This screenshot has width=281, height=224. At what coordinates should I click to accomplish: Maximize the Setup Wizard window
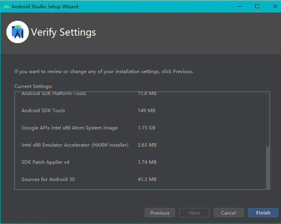coord(257,6)
